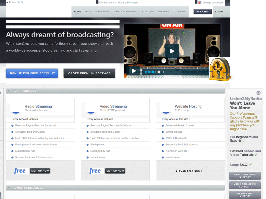
Task: Open the Support menu
Action: tap(163, 11)
